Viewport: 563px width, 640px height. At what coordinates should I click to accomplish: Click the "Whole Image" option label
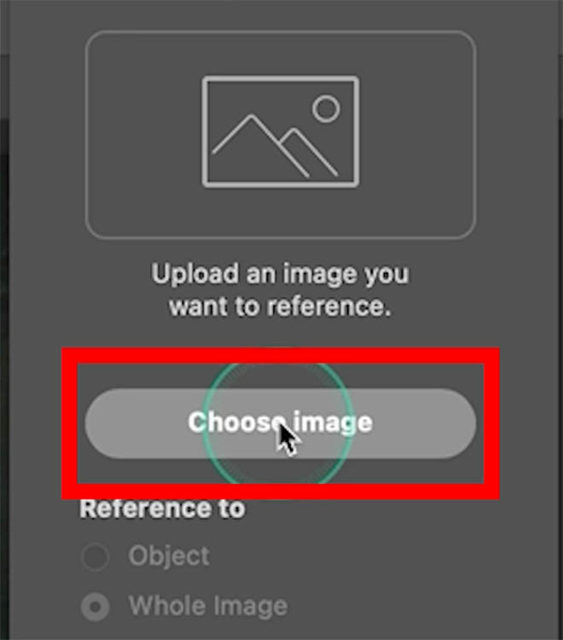pos(207,606)
